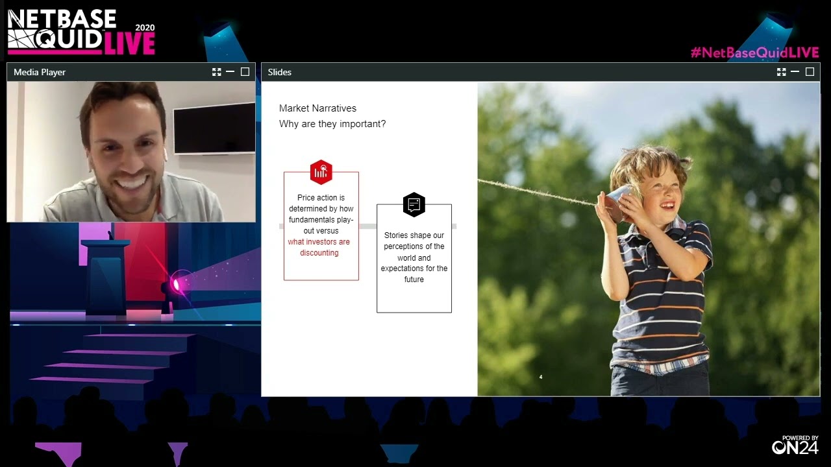Click the NetBase Quid LIVE logo

pos(81,31)
